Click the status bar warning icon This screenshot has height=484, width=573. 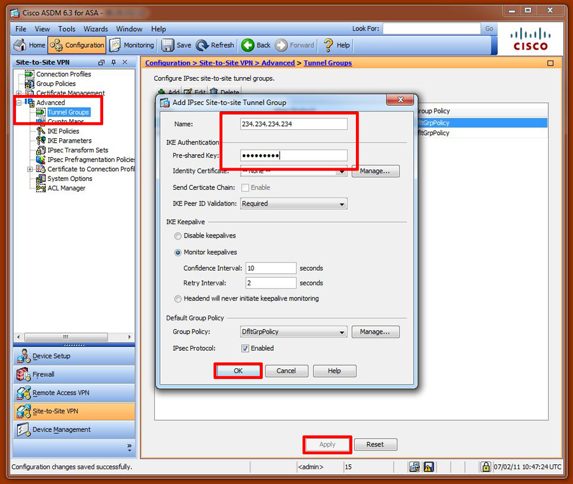click(x=428, y=467)
